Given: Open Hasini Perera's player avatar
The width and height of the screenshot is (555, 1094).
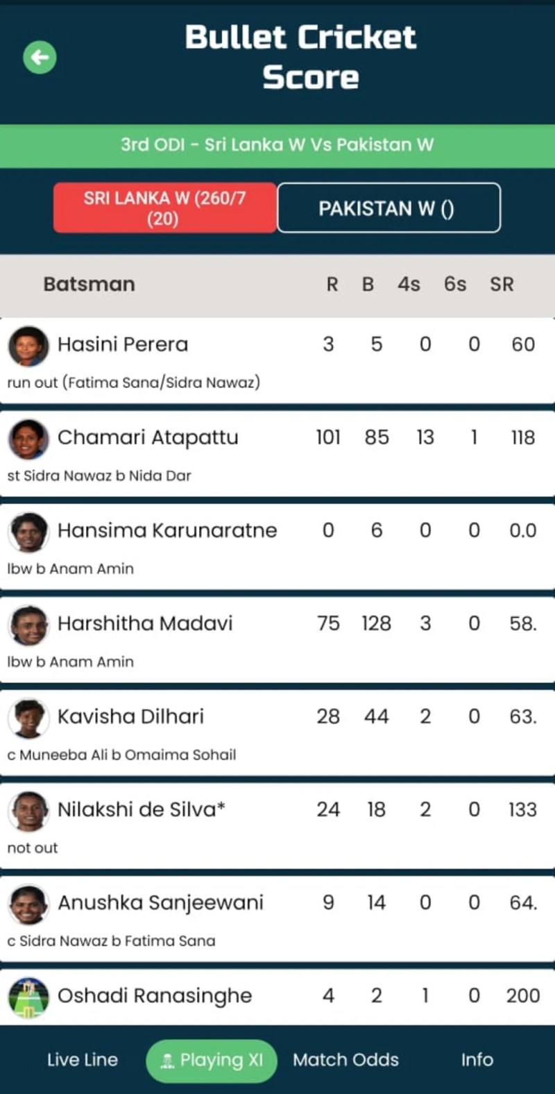Looking at the screenshot, I should (28, 345).
